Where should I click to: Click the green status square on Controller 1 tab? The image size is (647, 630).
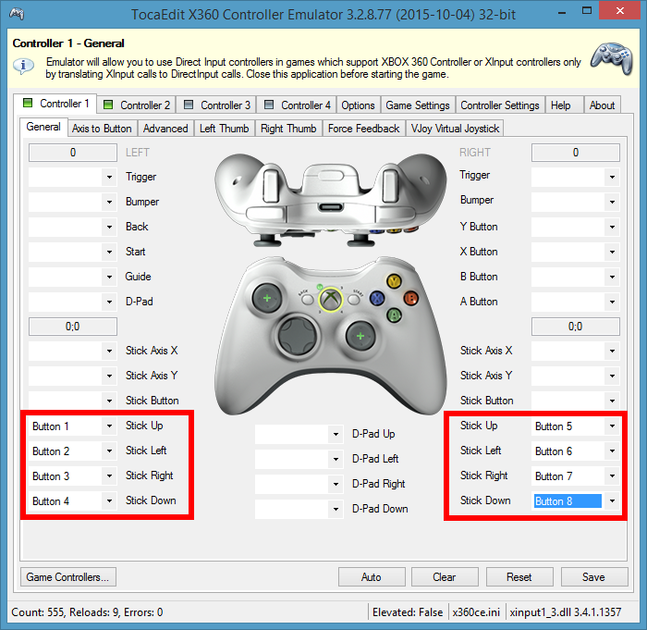28,103
